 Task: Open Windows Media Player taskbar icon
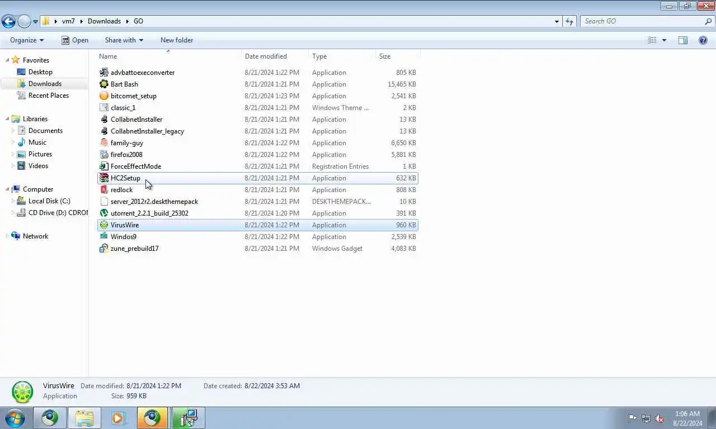[x=118, y=418]
